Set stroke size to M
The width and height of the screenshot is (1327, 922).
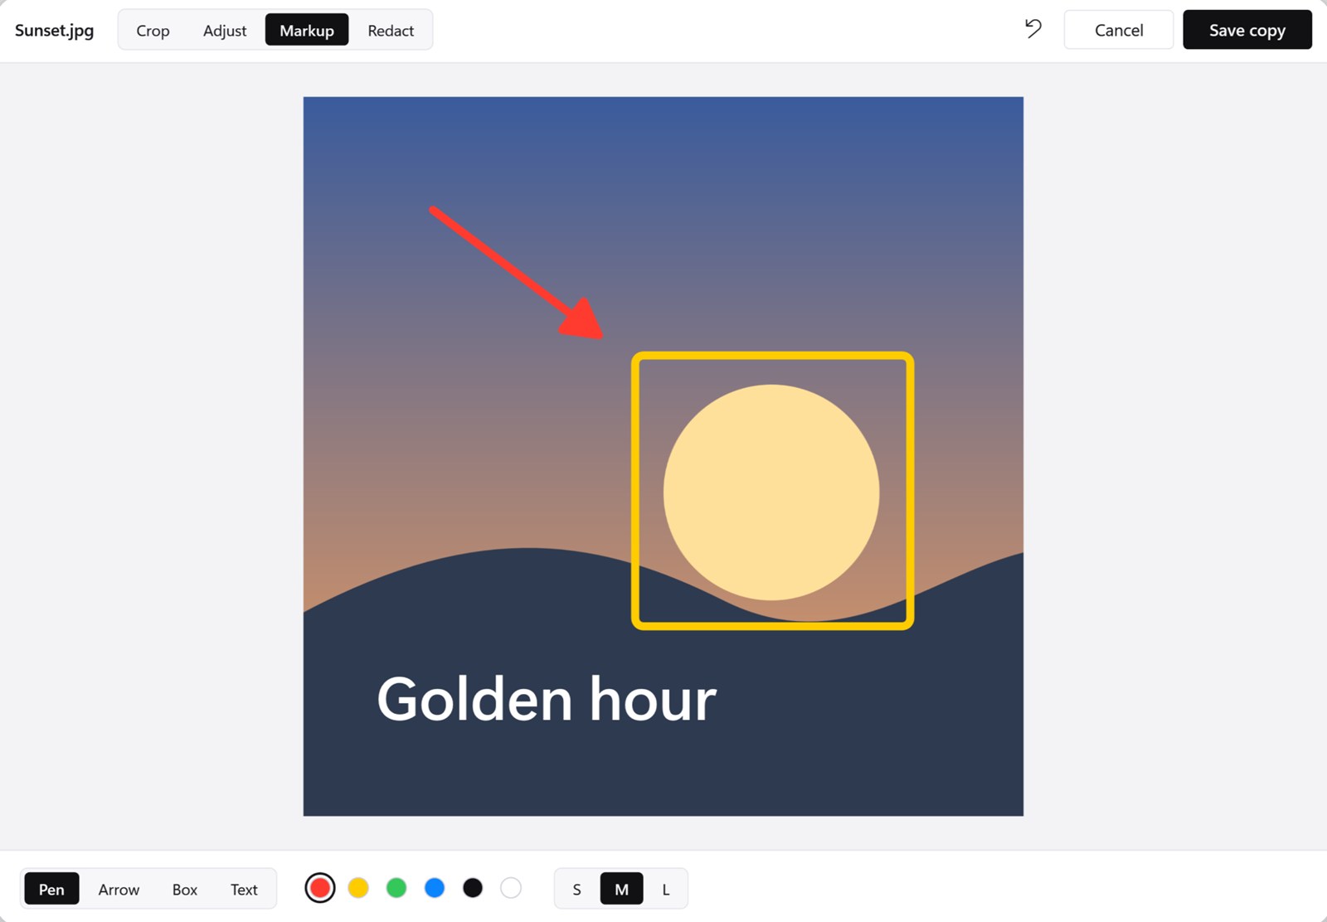pos(621,889)
